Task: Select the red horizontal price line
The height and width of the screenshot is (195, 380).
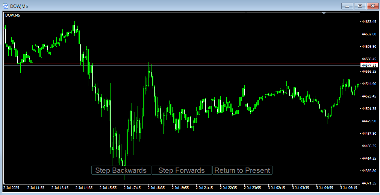Action: [x=182, y=64]
